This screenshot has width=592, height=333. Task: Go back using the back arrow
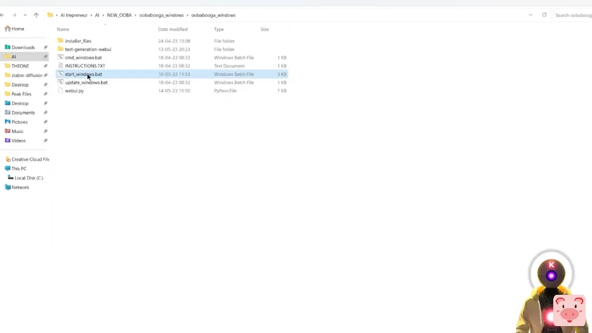(x=2, y=15)
